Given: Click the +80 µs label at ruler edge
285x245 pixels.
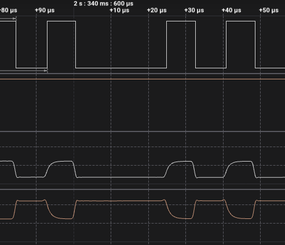Looking at the screenshot, I should 9,10.
